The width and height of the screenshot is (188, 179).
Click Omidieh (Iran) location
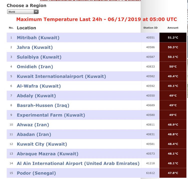coord(35,67)
